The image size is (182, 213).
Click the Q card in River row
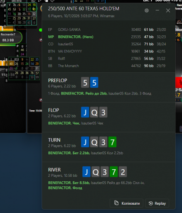click(x=96, y=172)
